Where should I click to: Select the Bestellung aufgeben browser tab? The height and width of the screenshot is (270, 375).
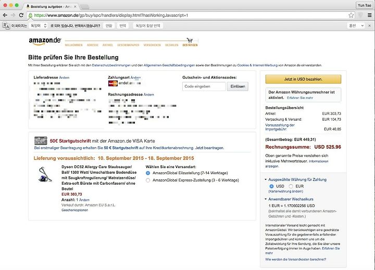point(51,6)
